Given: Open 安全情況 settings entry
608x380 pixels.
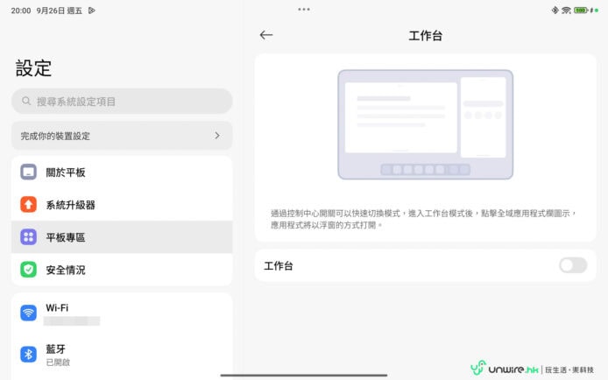Looking at the screenshot, I should pos(123,270).
